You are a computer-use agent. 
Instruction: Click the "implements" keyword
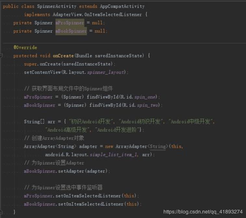tap(37, 15)
